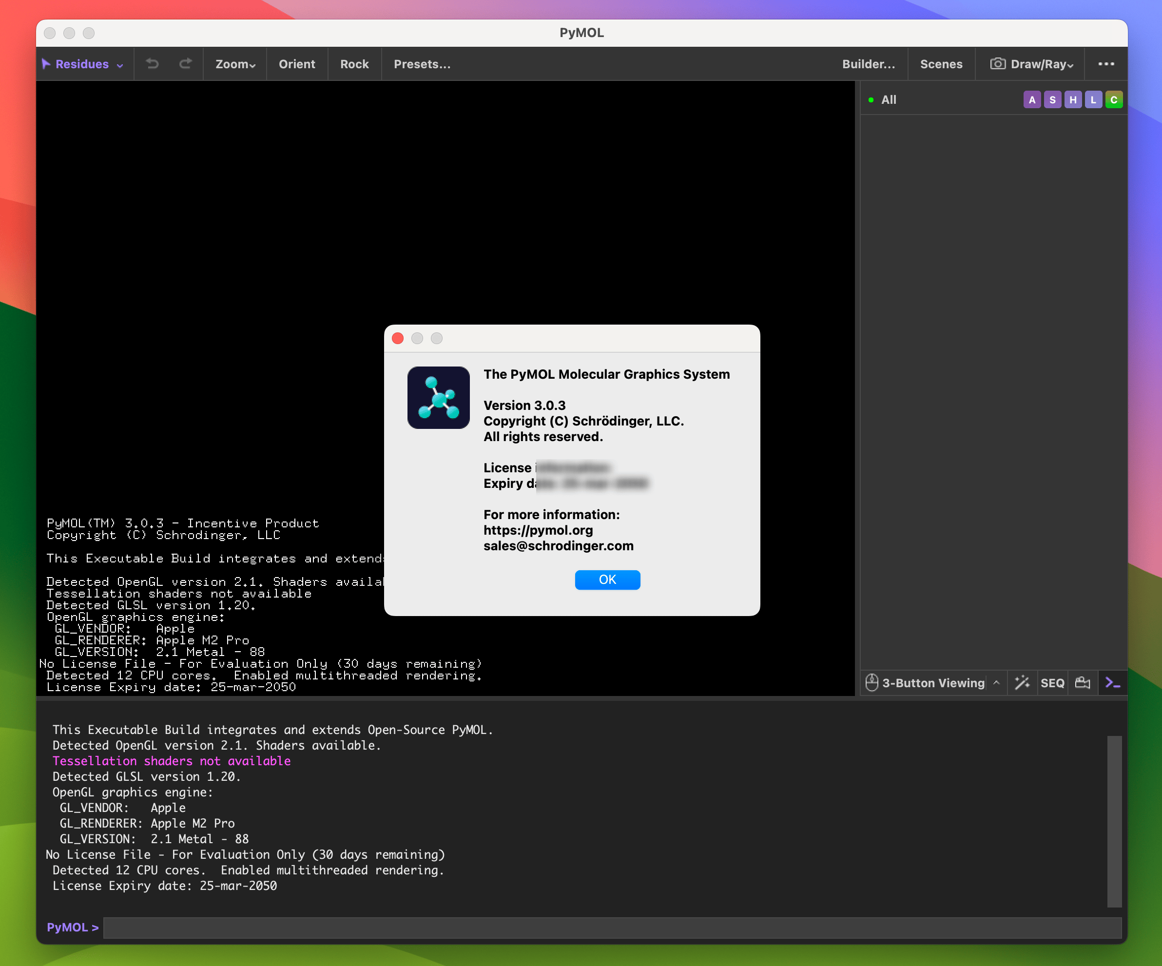This screenshot has height=966, width=1162.
Task: Click the mouse mode icon
Action: 871,682
